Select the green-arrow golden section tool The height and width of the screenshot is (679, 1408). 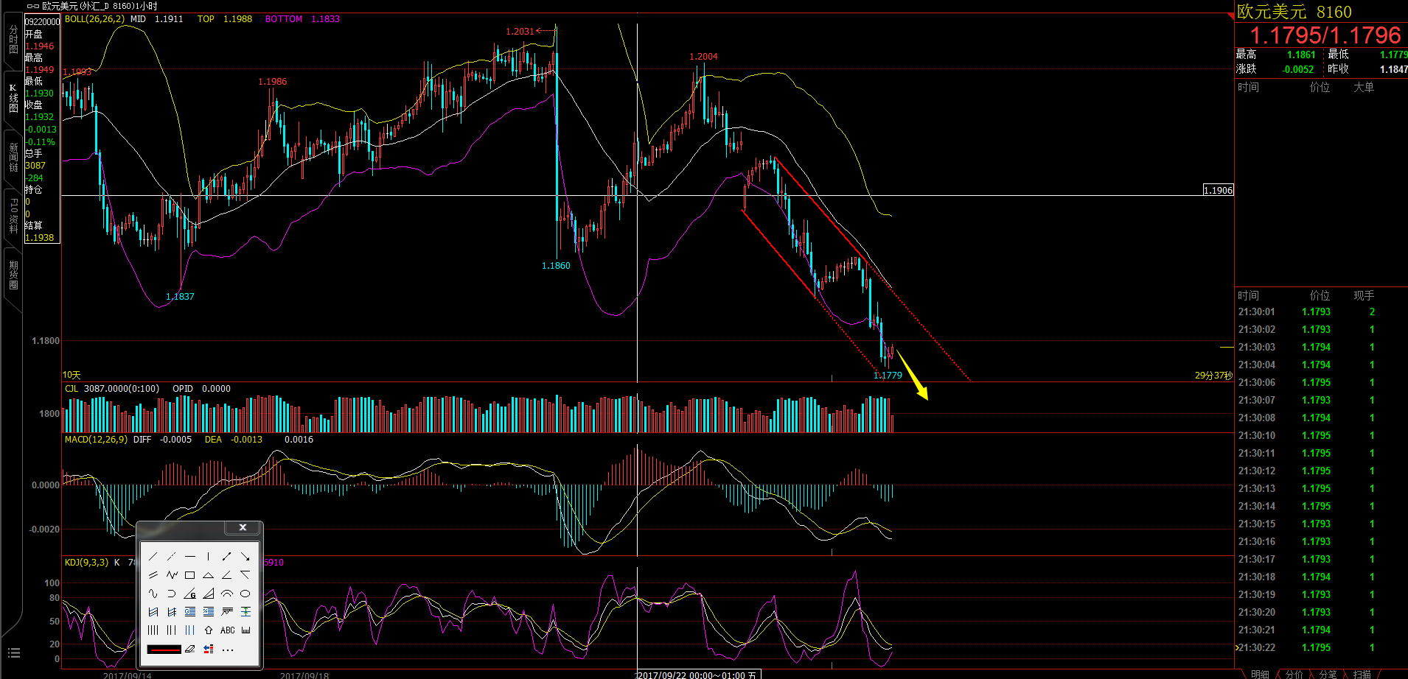245,612
